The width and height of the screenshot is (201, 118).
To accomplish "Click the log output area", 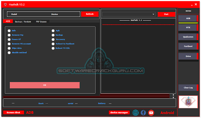I will coord(138,56).
